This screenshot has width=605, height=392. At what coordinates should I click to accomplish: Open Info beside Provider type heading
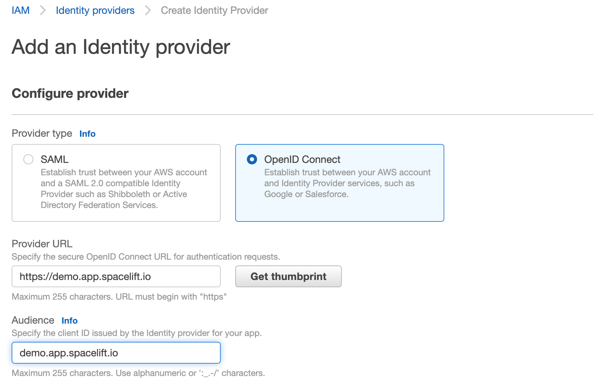tap(87, 133)
